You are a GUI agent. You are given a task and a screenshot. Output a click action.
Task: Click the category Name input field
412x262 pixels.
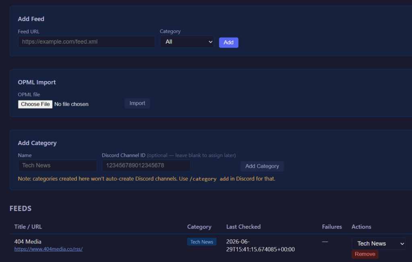(x=57, y=165)
